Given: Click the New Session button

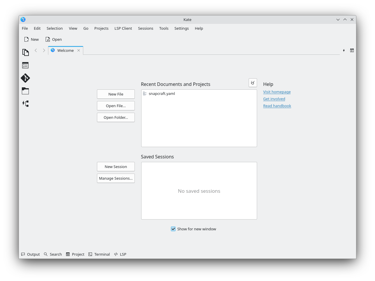Looking at the screenshot, I should (116, 167).
